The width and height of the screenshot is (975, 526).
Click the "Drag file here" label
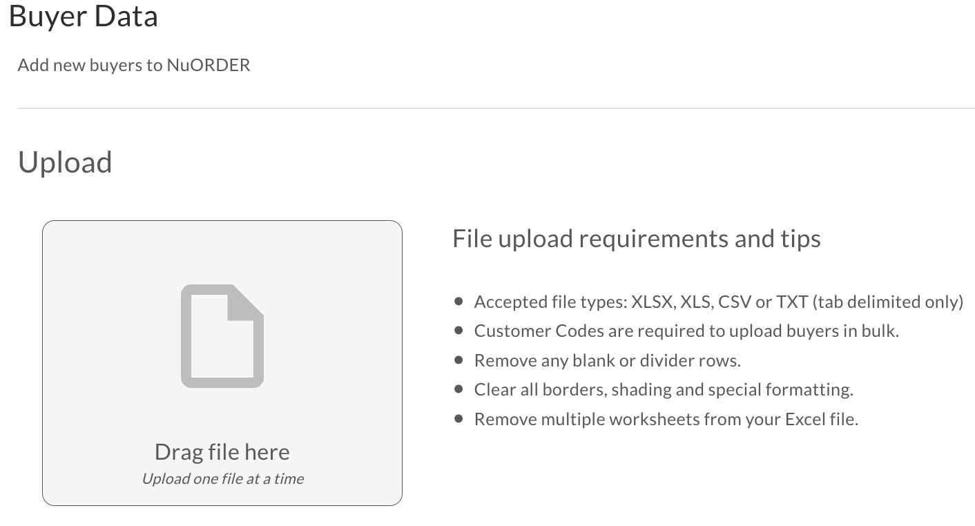point(222,451)
